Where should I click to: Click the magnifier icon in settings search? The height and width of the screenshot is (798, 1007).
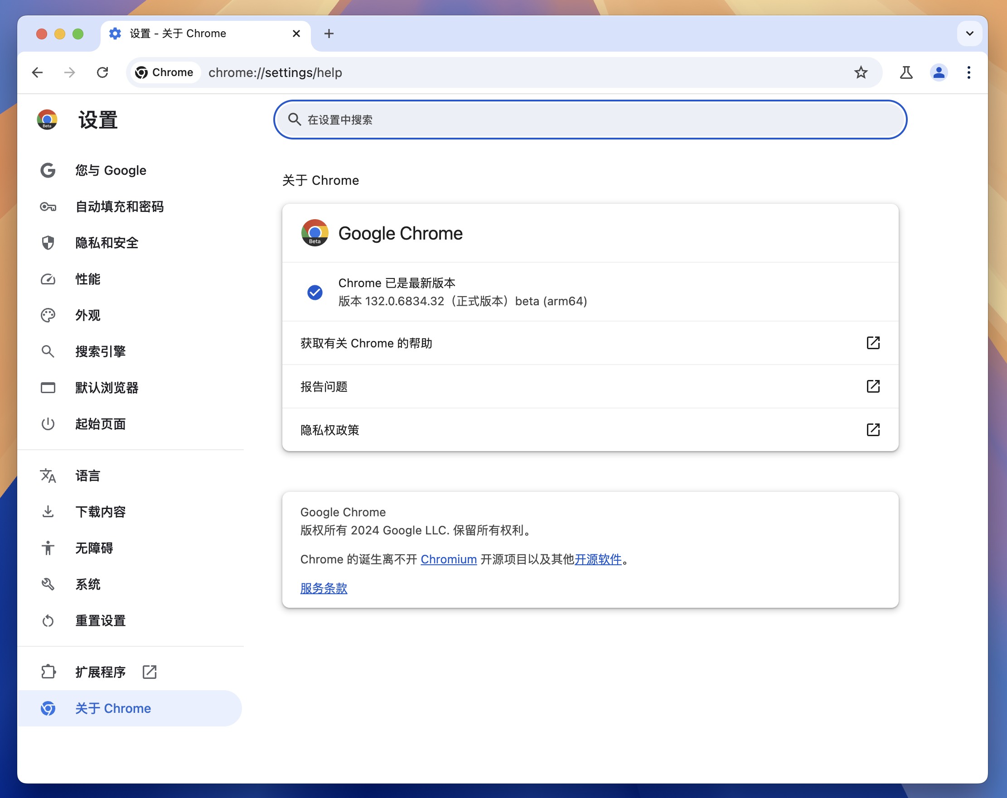(294, 120)
